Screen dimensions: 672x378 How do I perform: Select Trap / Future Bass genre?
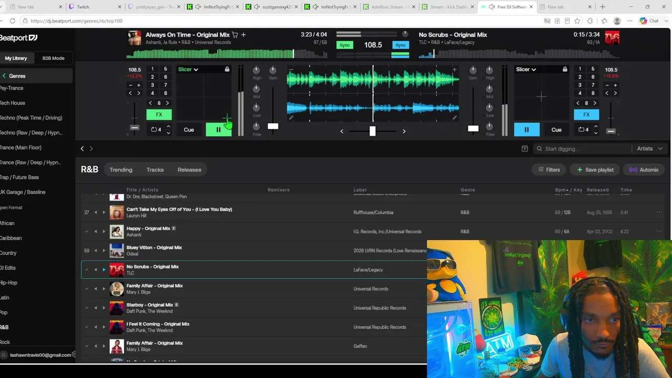coord(19,177)
